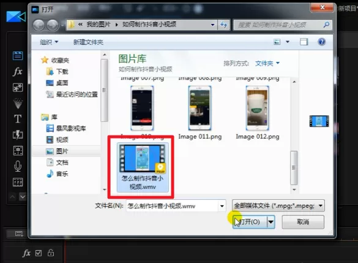358x263 pixels.
Task: Click the timeline fx track icon
Action: pyautogui.click(x=27, y=253)
